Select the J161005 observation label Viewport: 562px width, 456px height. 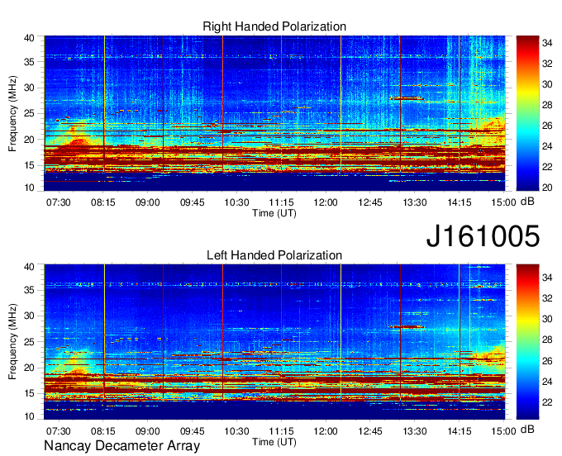click(483, 235)
